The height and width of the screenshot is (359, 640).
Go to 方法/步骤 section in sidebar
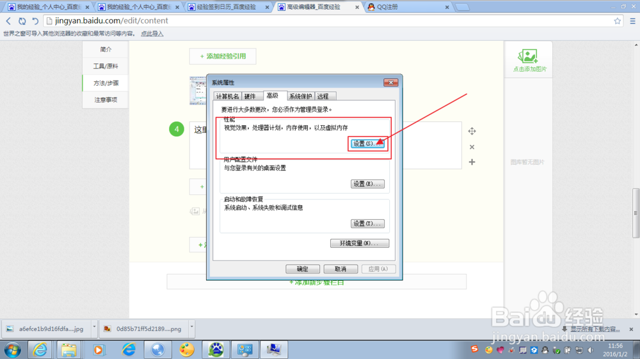[106, 83]
